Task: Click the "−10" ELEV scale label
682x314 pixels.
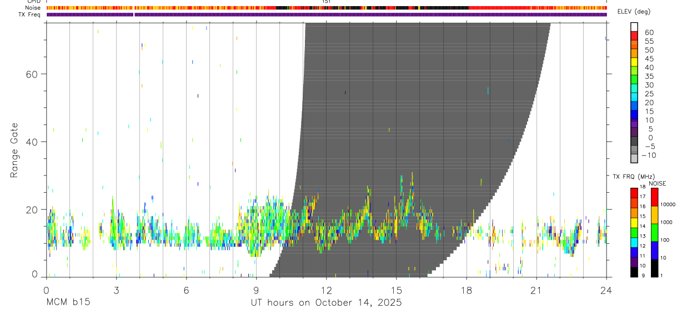Action: tap(648, 156)
